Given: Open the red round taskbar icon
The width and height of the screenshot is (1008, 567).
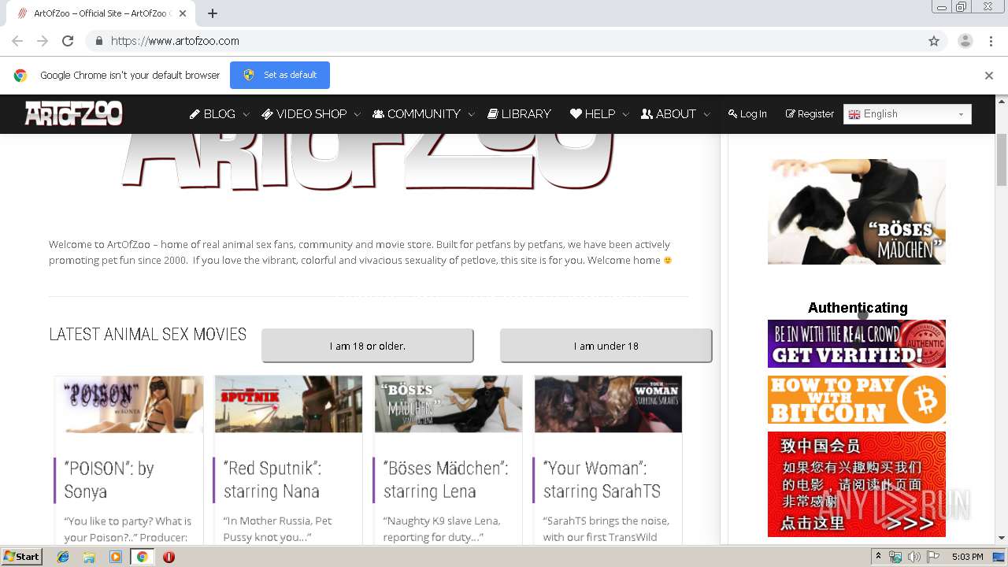Looking at the screenshot, I should 169,557.
